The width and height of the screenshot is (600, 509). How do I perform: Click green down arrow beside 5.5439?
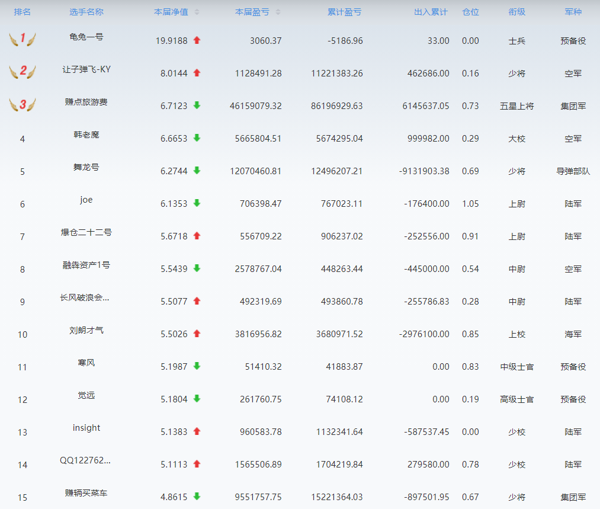tap(197, 268)
